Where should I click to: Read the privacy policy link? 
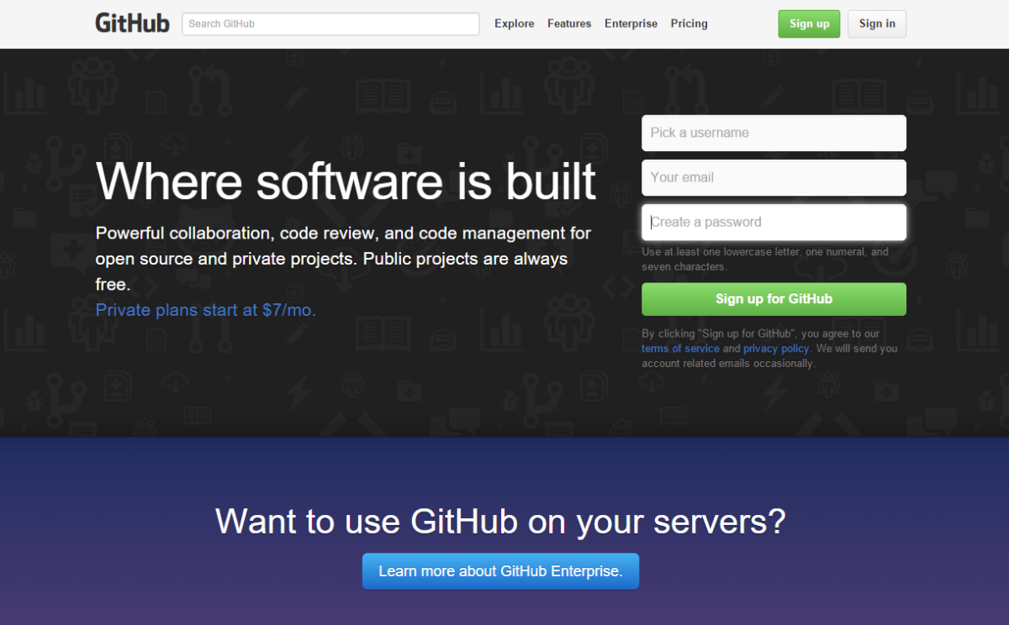[x=775, y=349]
